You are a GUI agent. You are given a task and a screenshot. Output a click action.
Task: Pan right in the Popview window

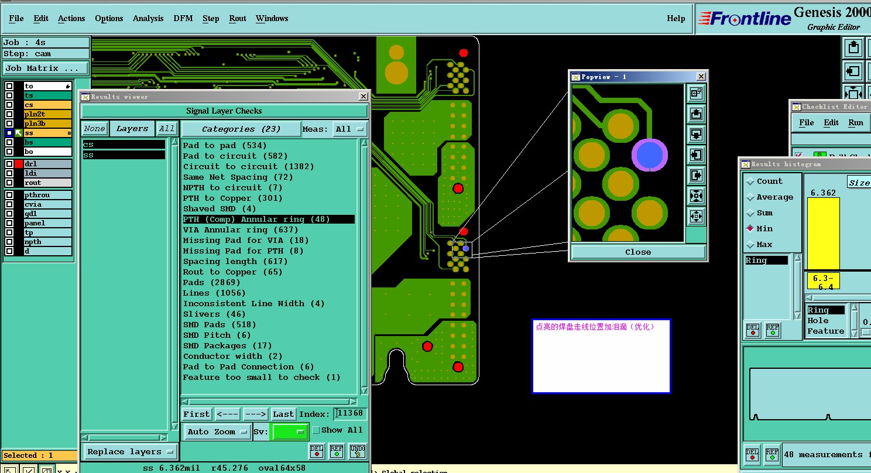tap(696, 175)
